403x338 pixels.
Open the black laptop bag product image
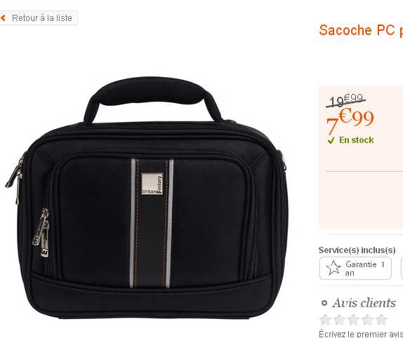tap(146, 198)
